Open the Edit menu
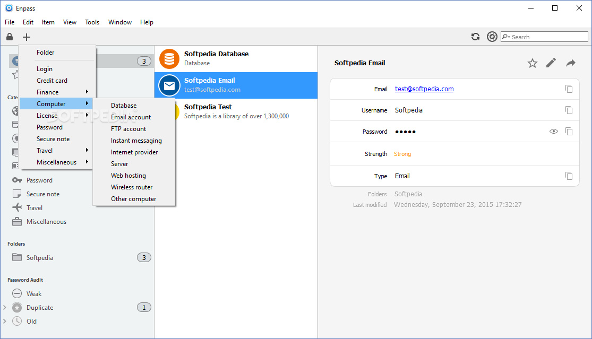The width and height of the screenshot is (592, 339). pos(28,22)
